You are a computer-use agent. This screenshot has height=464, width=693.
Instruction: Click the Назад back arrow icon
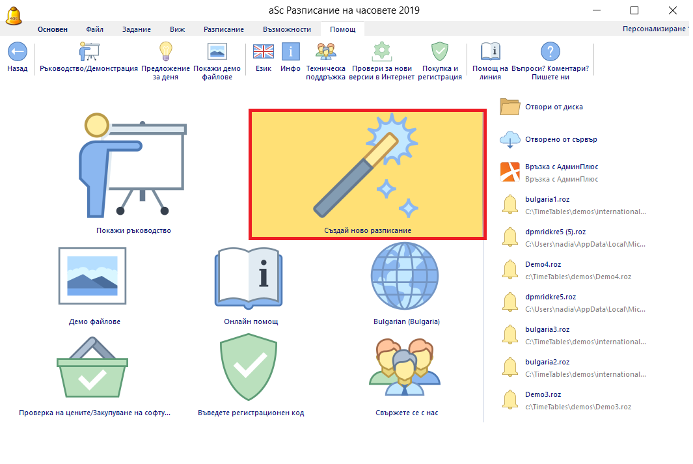(17, 52)
